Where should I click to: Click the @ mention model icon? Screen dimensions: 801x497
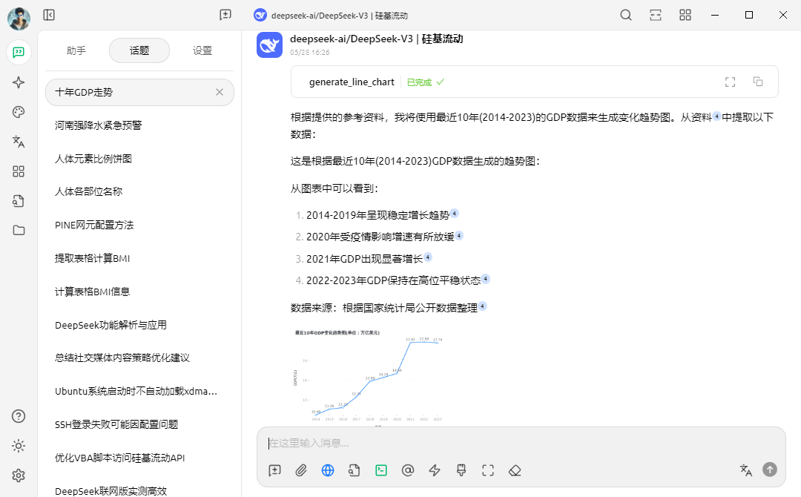point(408,470)
